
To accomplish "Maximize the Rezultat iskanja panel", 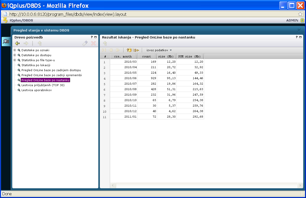I will pos(300,37).
